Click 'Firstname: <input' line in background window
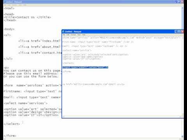This screenshot has height=140, width=187. point(33,91)
